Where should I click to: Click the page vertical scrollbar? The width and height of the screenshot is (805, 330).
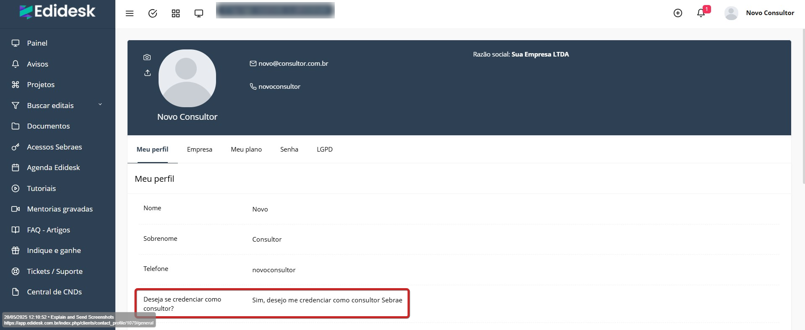pos(802,105)
